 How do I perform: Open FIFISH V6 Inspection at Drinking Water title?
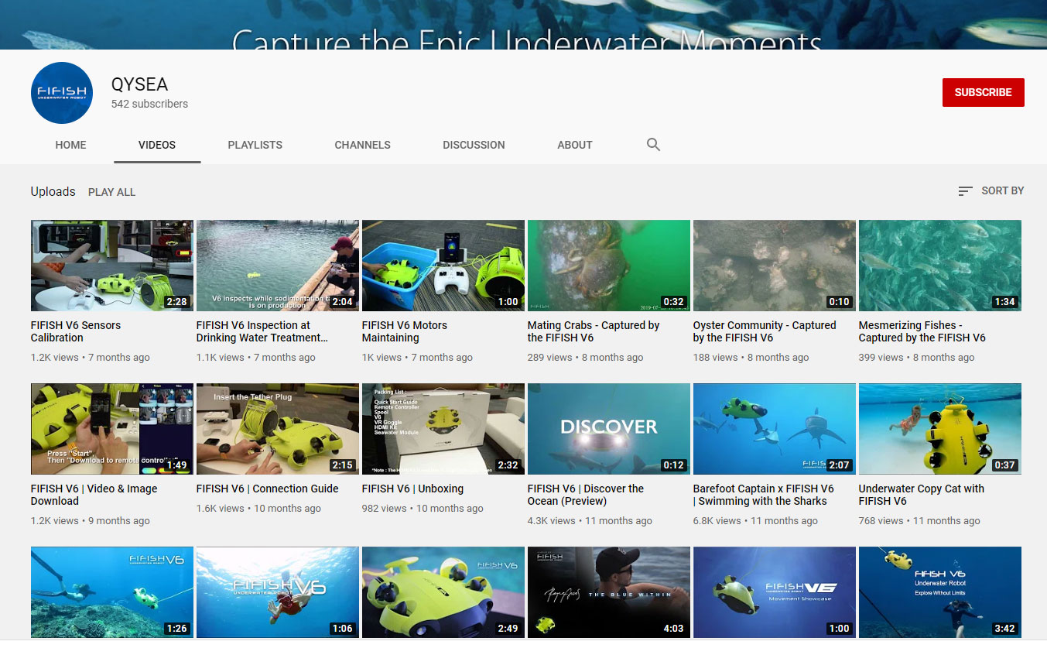click(262, 331)
